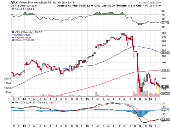Click the 118.53 MA(200) price tag on axis
Screen dimensions: 170x128
coord(165,70)
